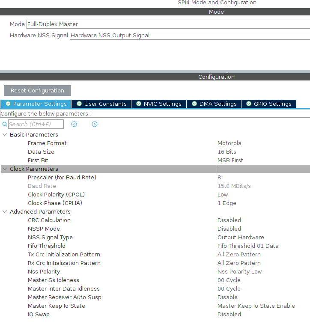
Task: Collapse the Clock Parameters section
Action: point(5,169)
